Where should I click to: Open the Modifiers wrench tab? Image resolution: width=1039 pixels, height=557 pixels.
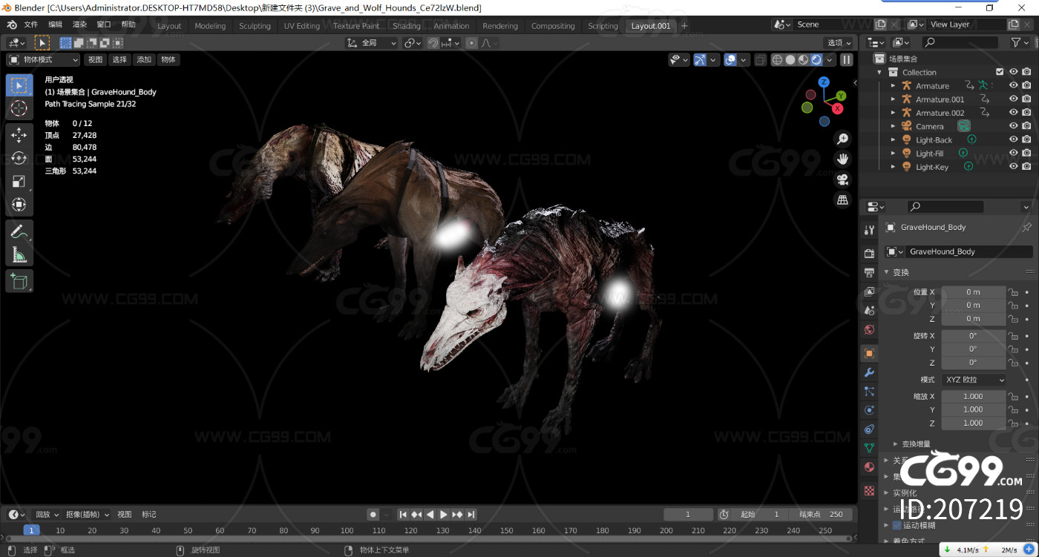coord(869,372)
